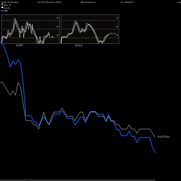Open the FULL stochastic chart panel
The image size is (181, 181).
tap(90, 29)
